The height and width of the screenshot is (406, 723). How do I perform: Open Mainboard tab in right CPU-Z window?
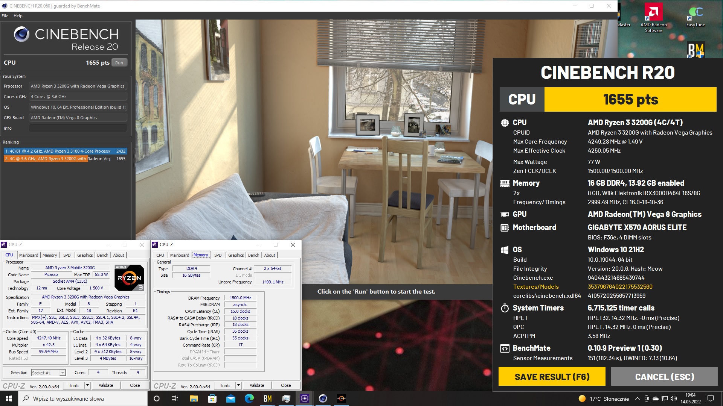pyautogui.click(x=180, y=255)
